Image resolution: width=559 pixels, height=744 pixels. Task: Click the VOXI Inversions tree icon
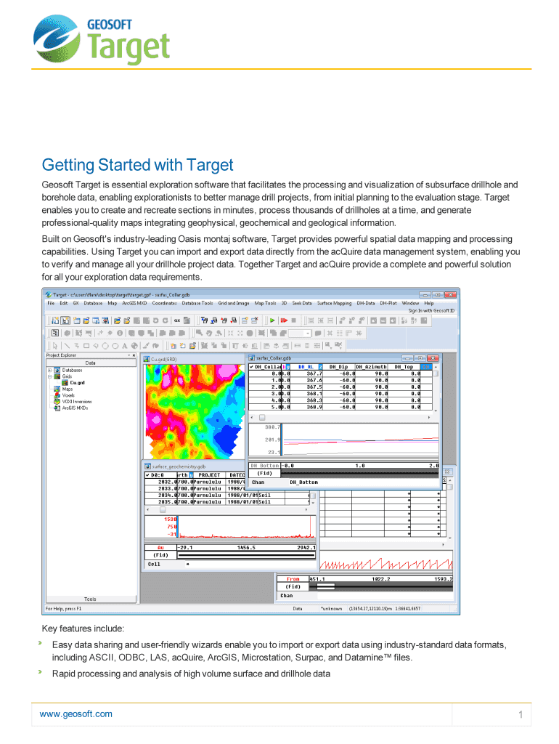(x=56, y=401)
